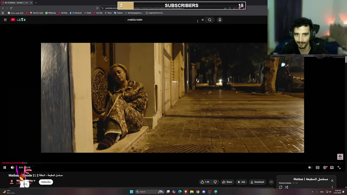Click the taskbar Search box

point(150,192)
